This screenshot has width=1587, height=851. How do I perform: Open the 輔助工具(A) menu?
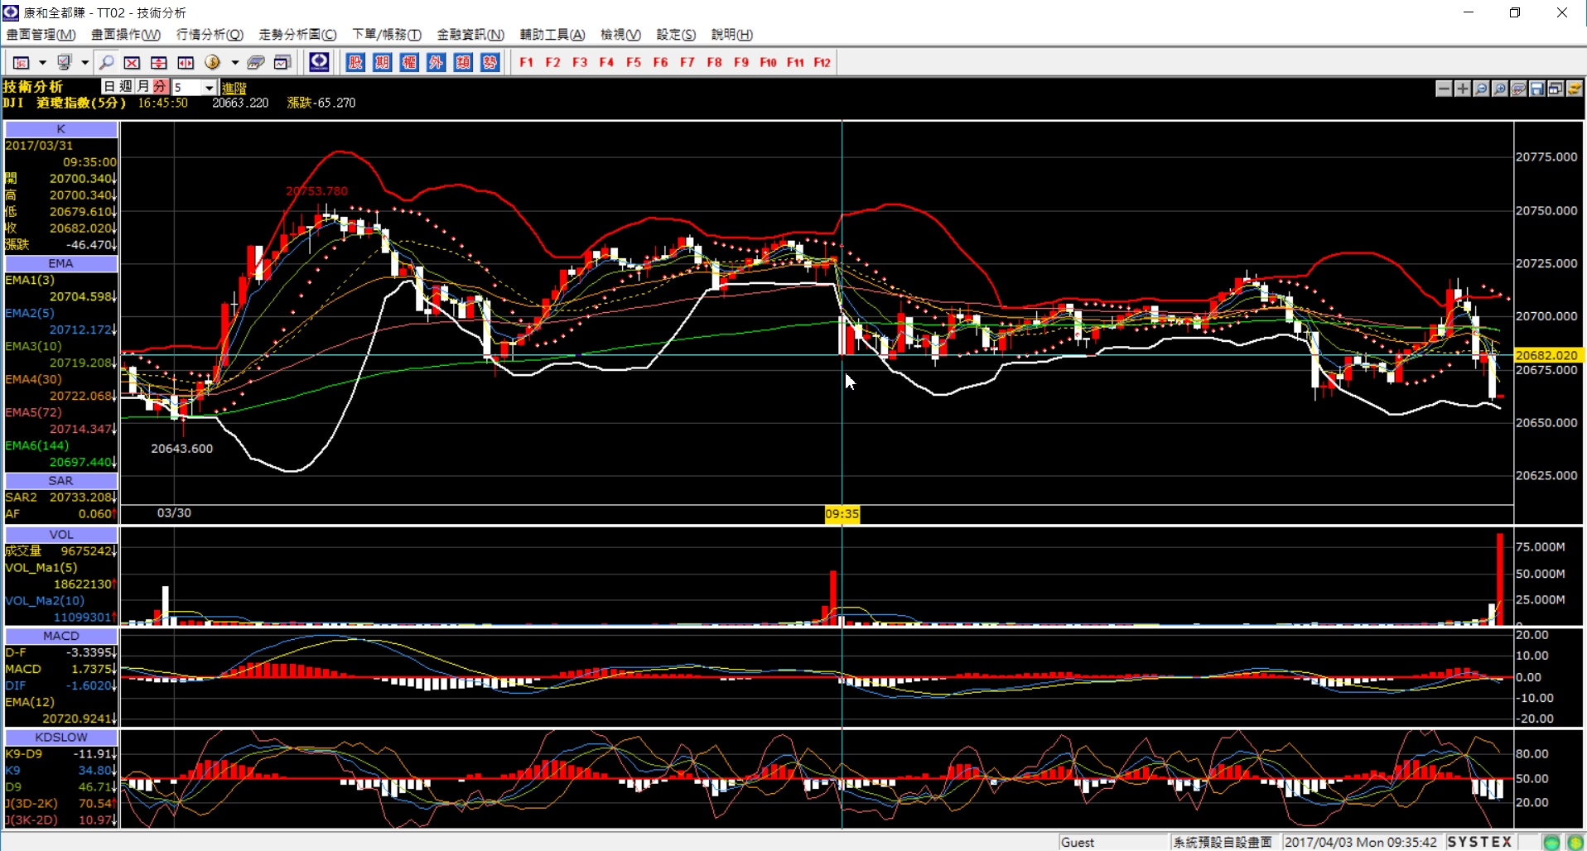552,35
